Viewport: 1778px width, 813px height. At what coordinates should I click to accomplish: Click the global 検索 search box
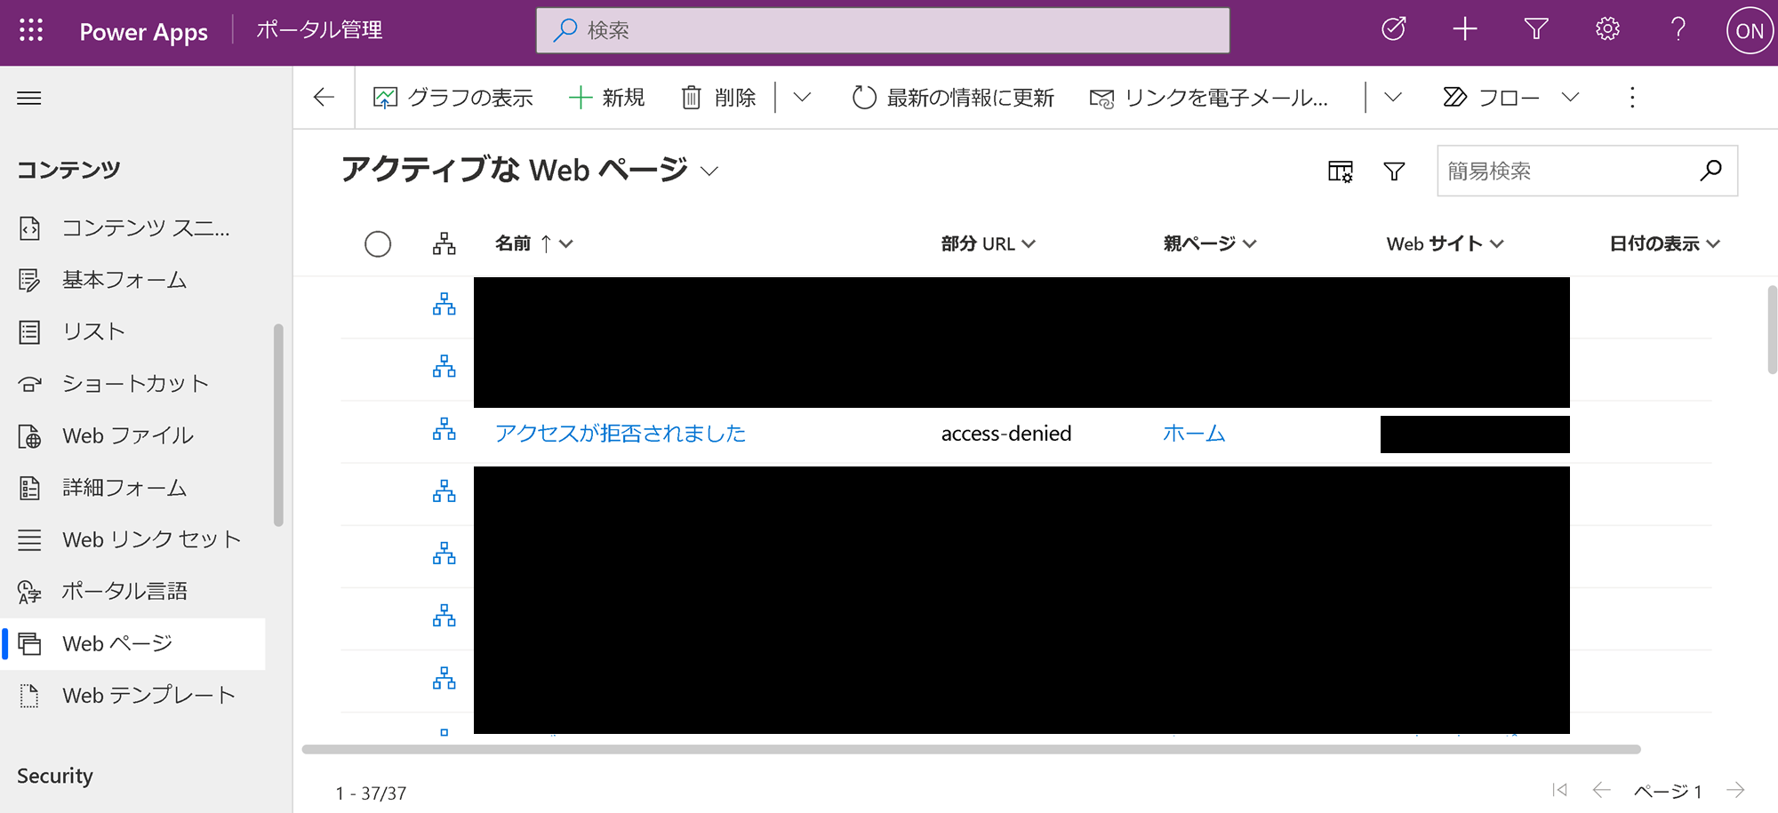click(883, 30)
